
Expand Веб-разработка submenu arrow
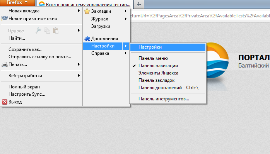pyautogui.click(x=79, y=75)
